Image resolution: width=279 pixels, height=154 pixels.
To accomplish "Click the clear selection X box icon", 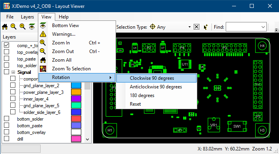I will click(x=197, y=27).
